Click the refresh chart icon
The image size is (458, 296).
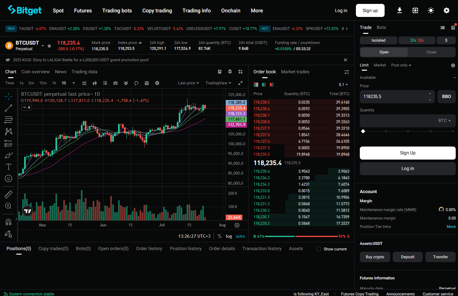(x=136, y=83)
